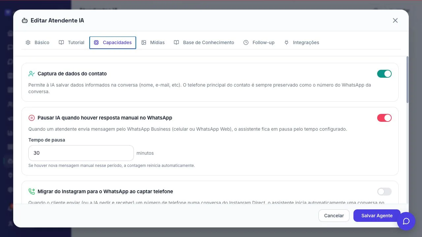Screen dimensions: 422x237
Task: Open the Follow-up tab
Action: click(259, 42)
